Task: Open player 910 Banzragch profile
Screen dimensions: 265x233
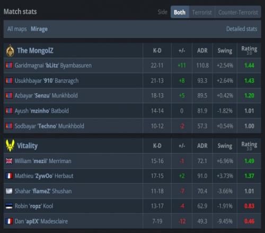Action: (x=47, y=80)
